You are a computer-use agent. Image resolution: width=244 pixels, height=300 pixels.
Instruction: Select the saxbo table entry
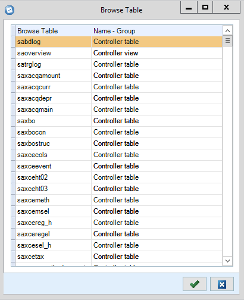coord(118,121)
